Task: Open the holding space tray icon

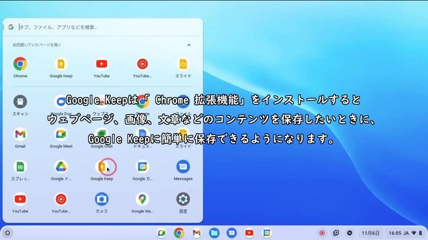Action: click(336, 233)
